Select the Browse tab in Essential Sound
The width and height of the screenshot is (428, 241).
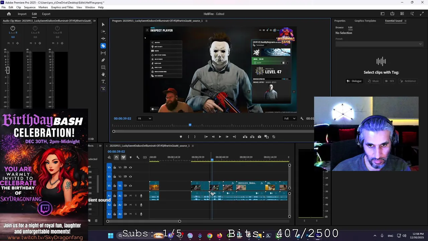pyautogui.click(x=339, y=27)
